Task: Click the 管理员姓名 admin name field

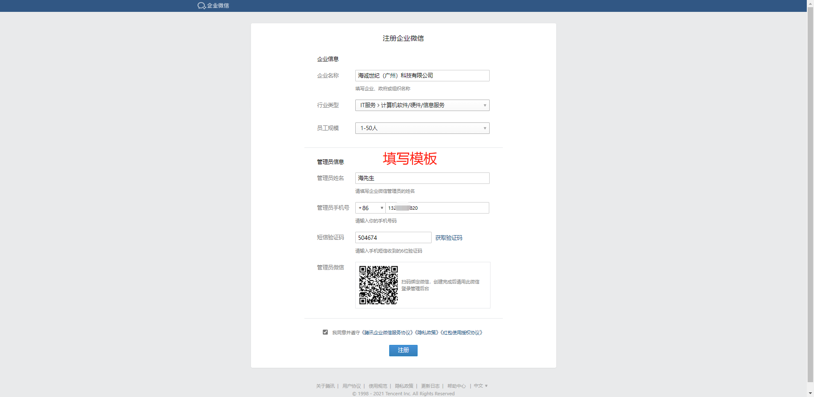Action: coord(422,178)
